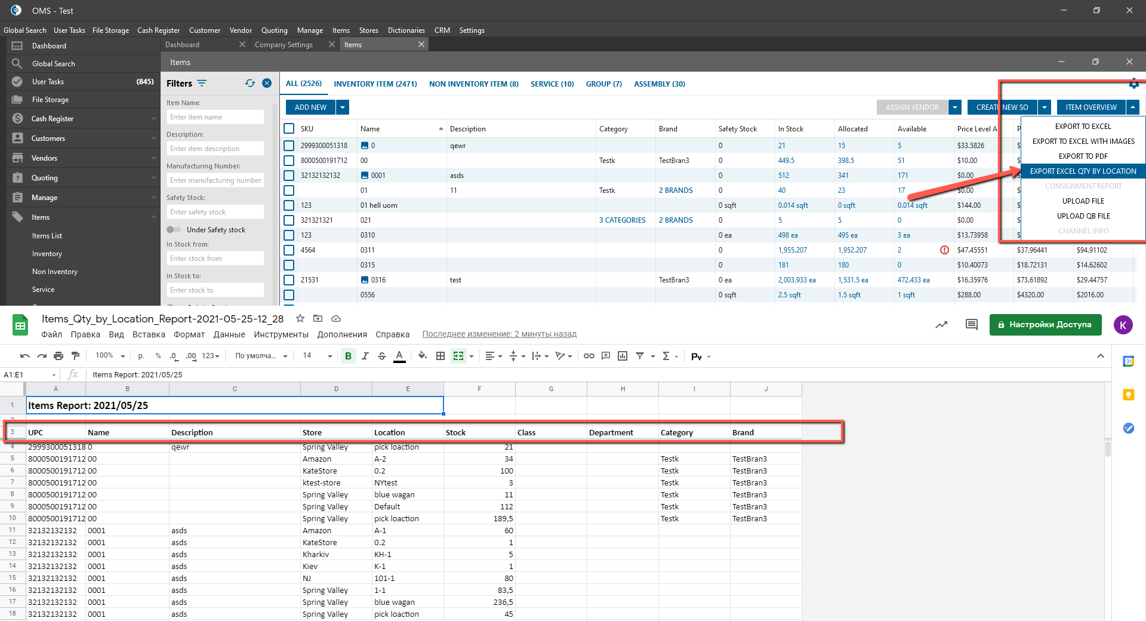The height and width of the screenshot is (621, 1146).
Task: Open the font size dropdown showing 14
Action: pos(318,356)
